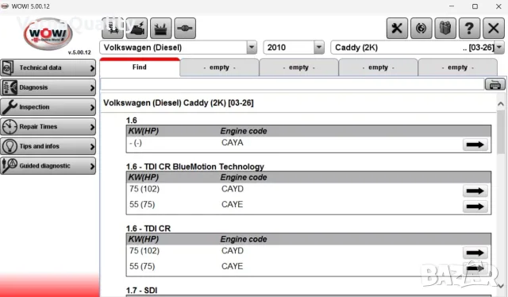Click the large X exit toolbar button
Screen dimensions: 508x297
(x=494, y=29)
